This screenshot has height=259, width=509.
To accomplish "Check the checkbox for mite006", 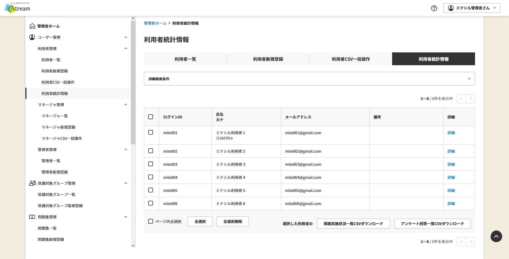I will tap(151, 203).
